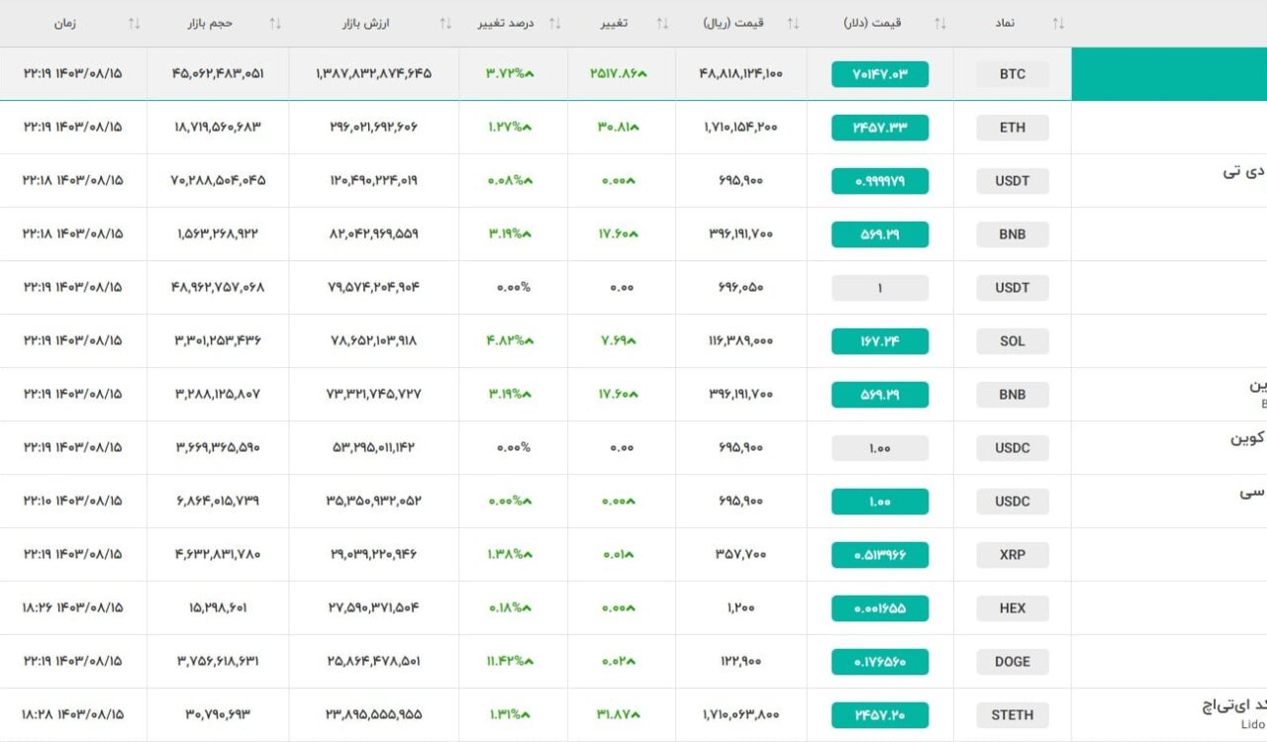1267x742 pixels.
Task: Select the SOL symbol badge
Action: [1013, 341]
